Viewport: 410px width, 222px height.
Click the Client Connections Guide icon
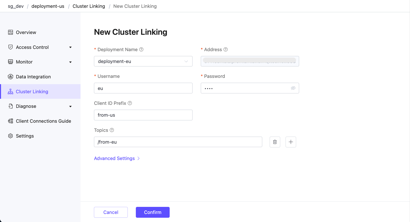(10, 121)
